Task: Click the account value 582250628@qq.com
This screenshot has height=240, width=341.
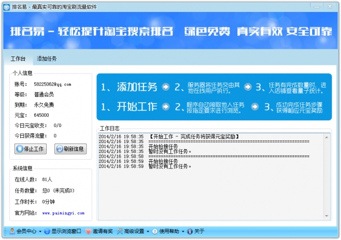Action: tap(52, 84)
